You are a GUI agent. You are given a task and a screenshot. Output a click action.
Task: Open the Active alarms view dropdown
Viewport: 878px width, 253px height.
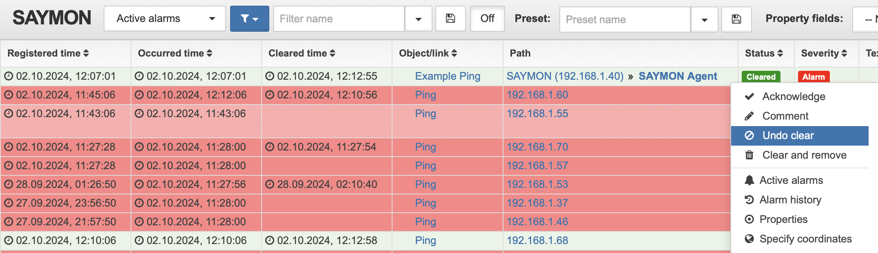click(165, 19)
